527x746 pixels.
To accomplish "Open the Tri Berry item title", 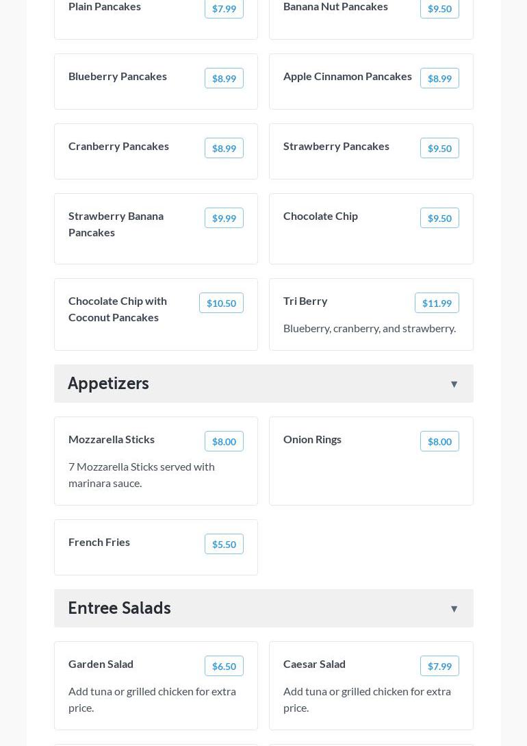I will (305, 301).
